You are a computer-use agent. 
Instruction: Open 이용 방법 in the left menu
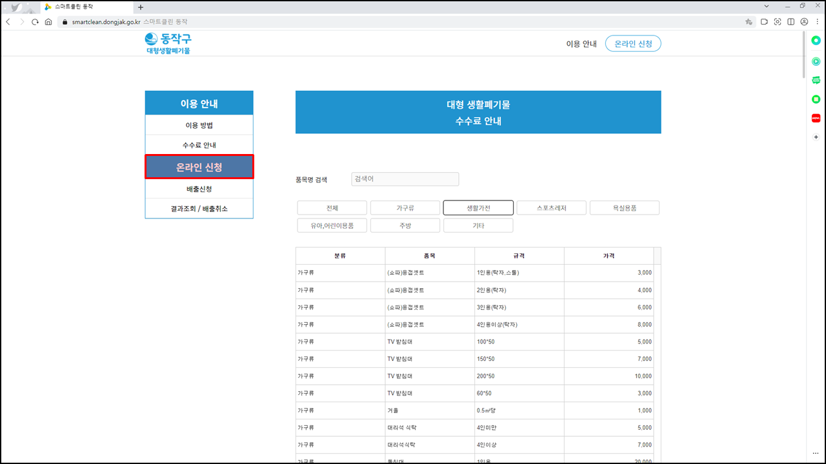pyautogui.click(x=199, y=125)
